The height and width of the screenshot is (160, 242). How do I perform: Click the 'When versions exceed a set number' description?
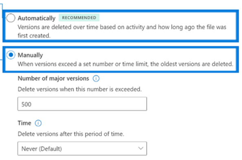tap(125, 64)
